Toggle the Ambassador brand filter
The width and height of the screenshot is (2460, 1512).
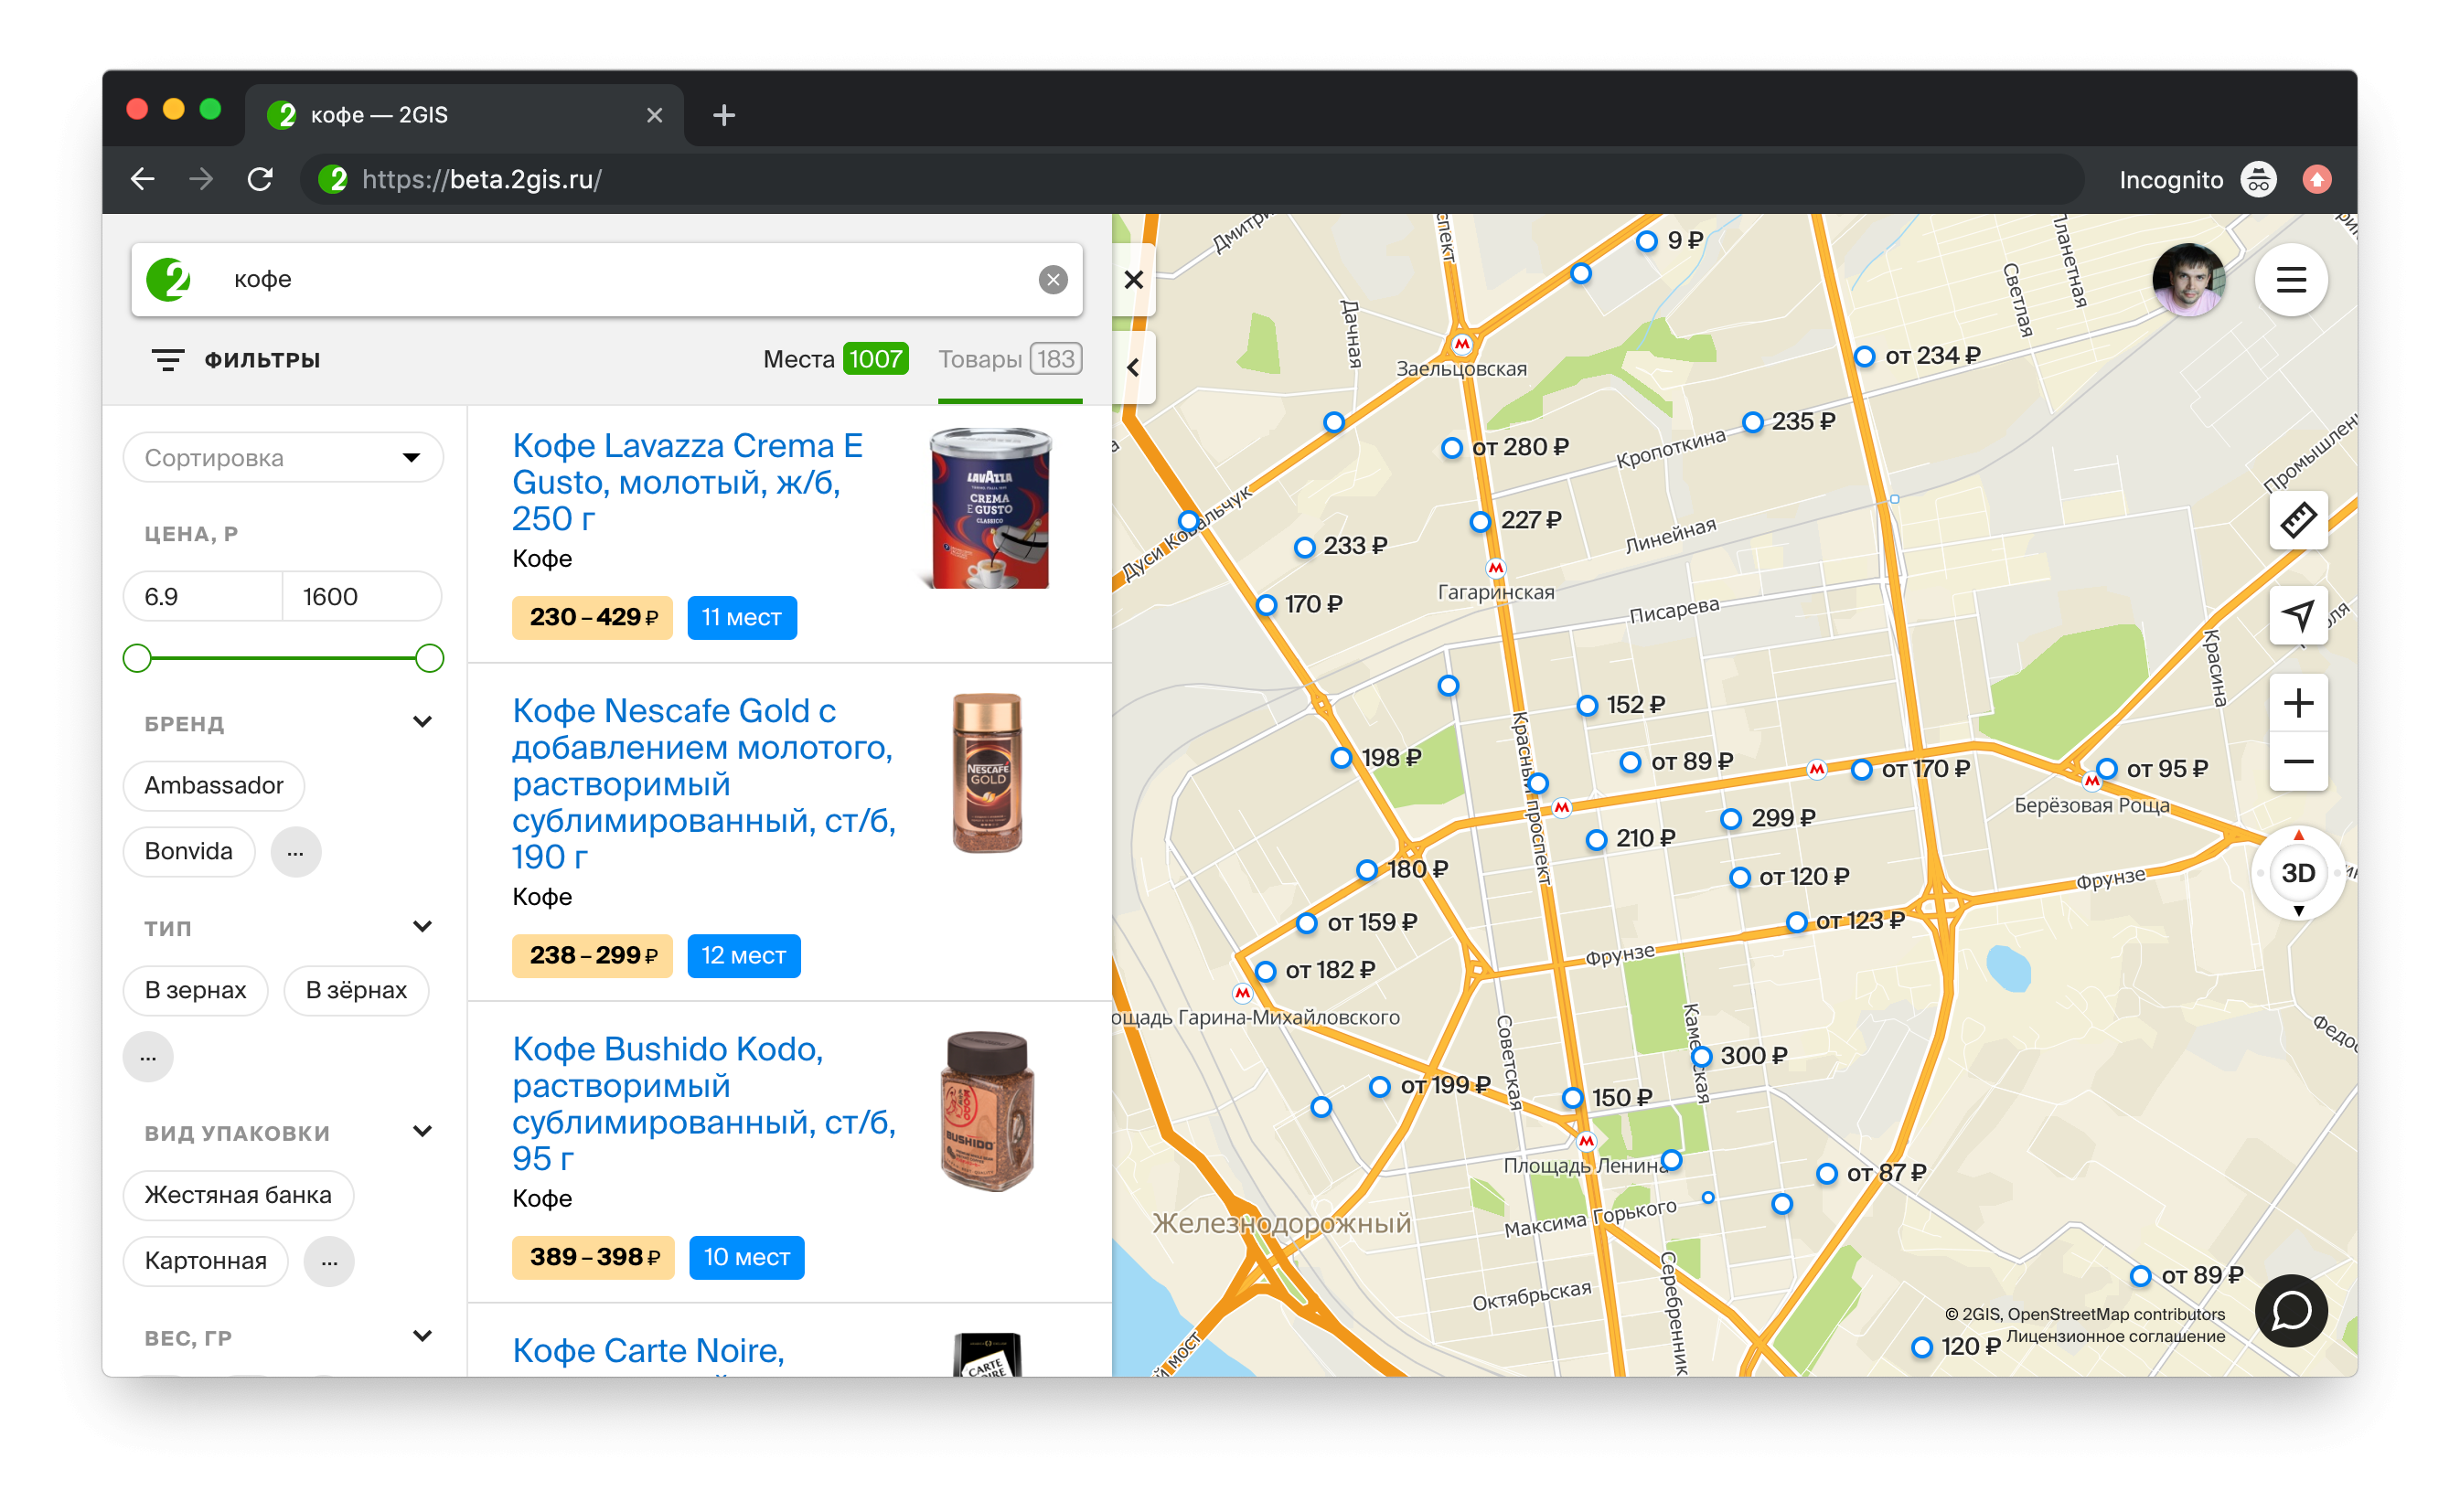213,785
